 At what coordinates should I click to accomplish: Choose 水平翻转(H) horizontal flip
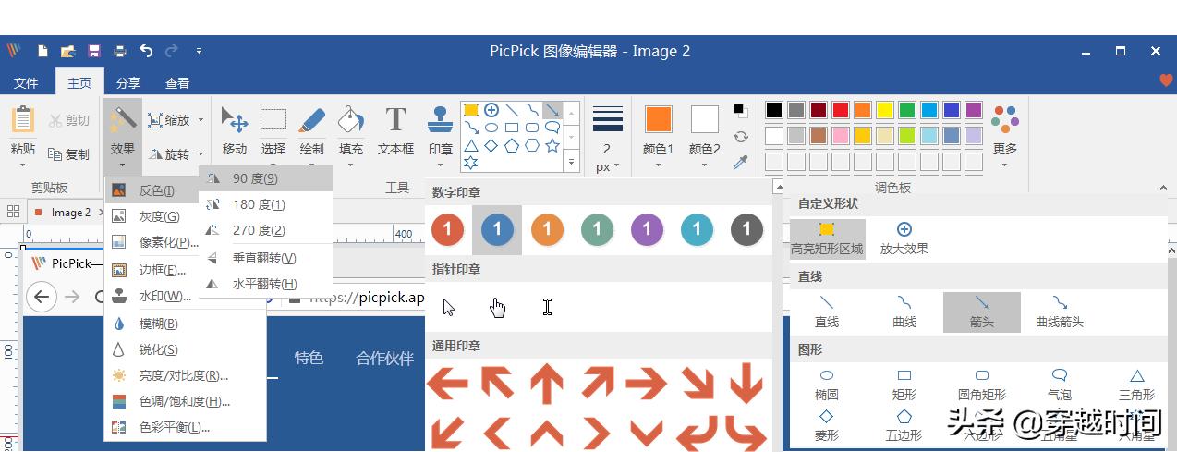tap(266, 284)
